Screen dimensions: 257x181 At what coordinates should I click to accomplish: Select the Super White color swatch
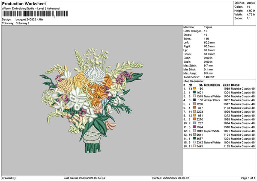tap(194, 131)
